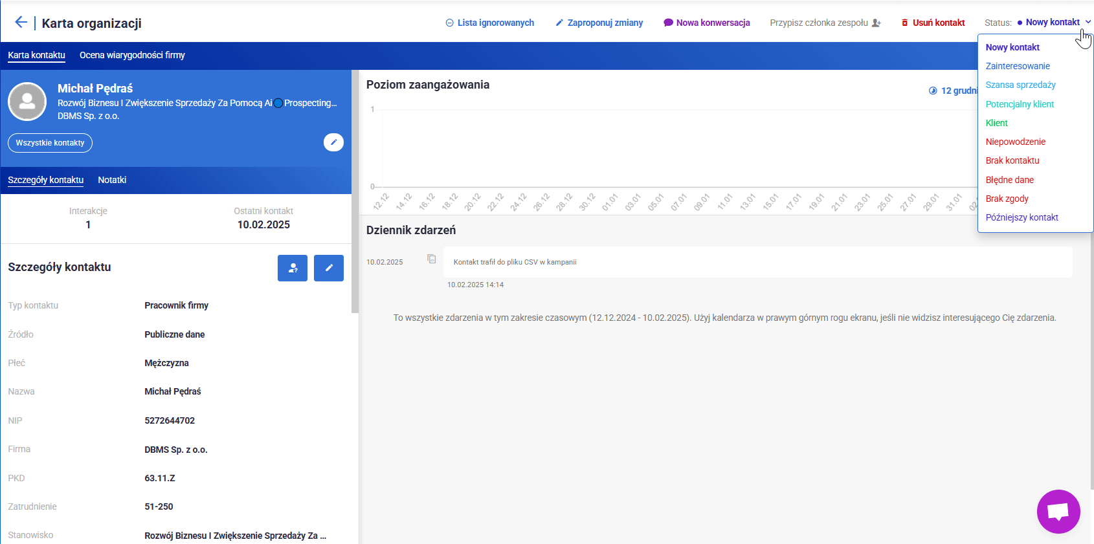Click the round pencil edit icon
The height and width of the screenshot is (544, 1094).
[x=333, y=142]
